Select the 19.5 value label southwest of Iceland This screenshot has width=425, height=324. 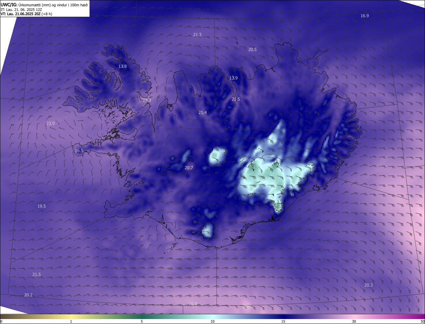42,206
